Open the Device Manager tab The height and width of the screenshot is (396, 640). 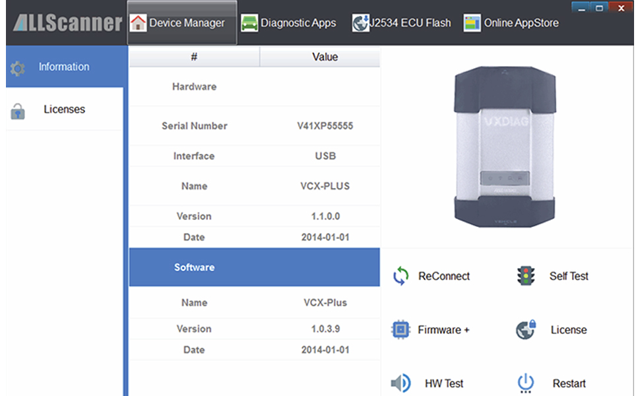(x=182, y=23)
